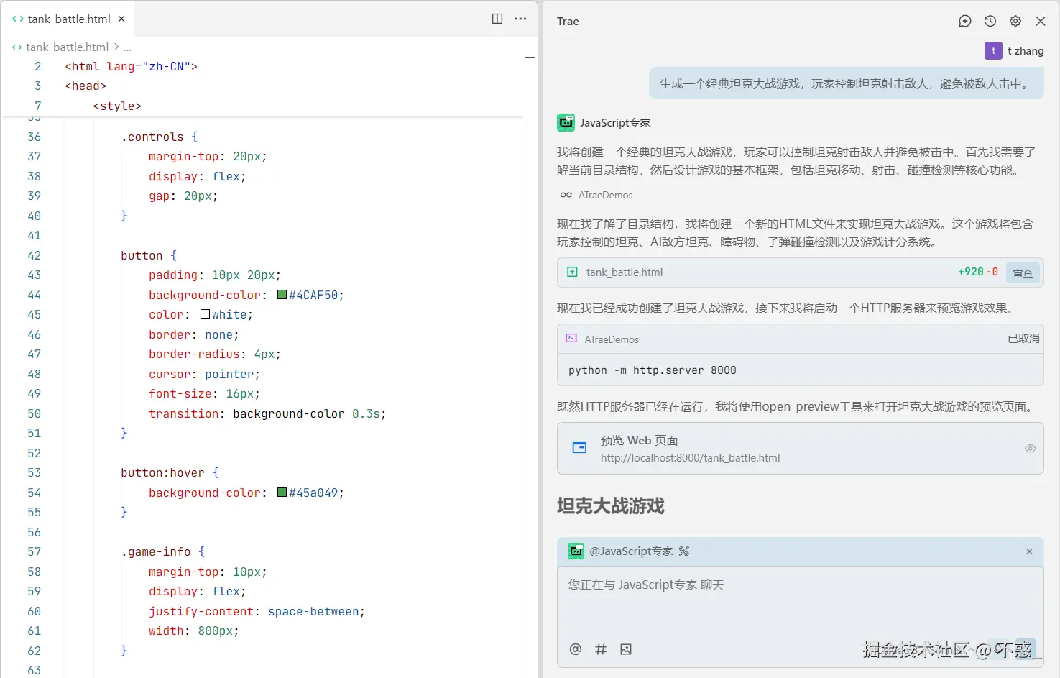Image resolution: width=1060 pixels, height=678 pixels.
Task: Click the #45a049 color swatch
Action: (282, 493)
